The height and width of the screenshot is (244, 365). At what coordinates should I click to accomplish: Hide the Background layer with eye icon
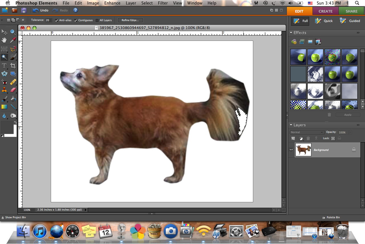pos(291,150)
